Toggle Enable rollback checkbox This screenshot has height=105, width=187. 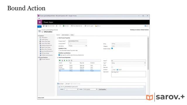click(x=112, y=48)
